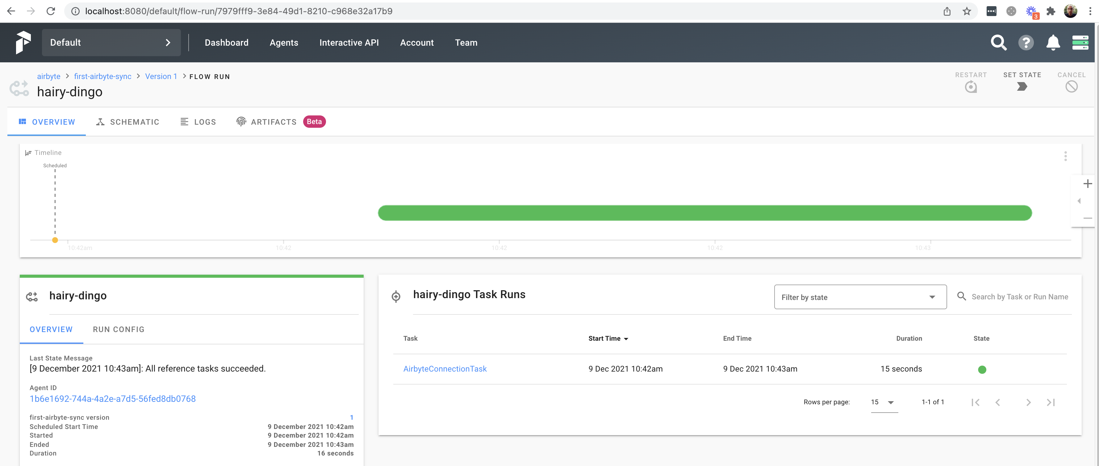Open the Filter by state dropdown
This screenshot has height=466, width=1099.
pyautogui.click(x=860, y=297)
